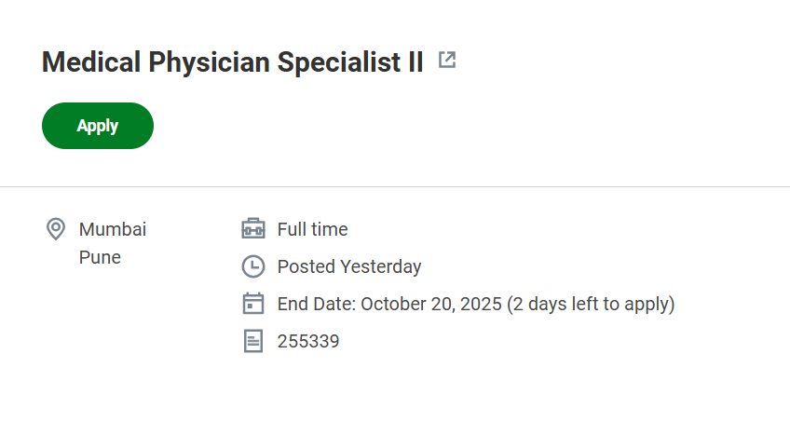Click the calendar end date icon
This screenshot has width=790, height=422.
coord(253,304)
